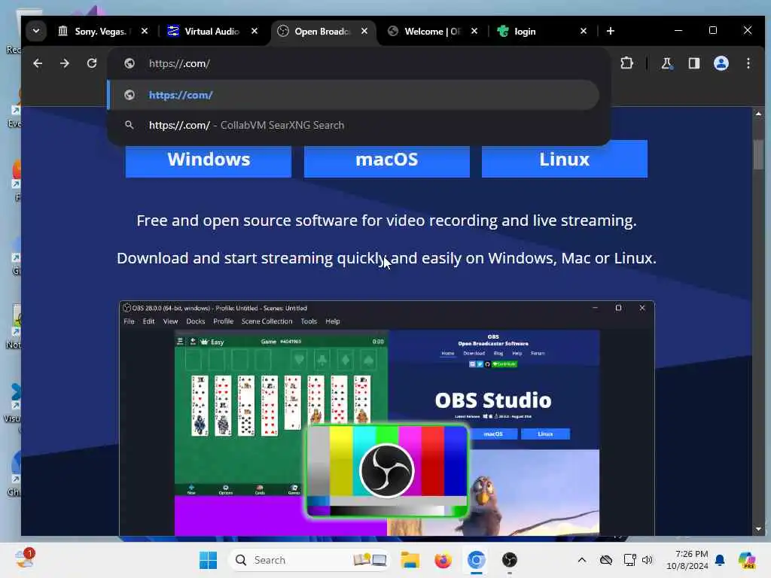This screenshot has width=771, height=578.
Task: Switch to the Welcome tab
Action: (x=433, y=31)
